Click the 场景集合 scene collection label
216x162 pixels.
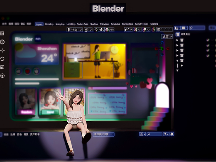185,34
